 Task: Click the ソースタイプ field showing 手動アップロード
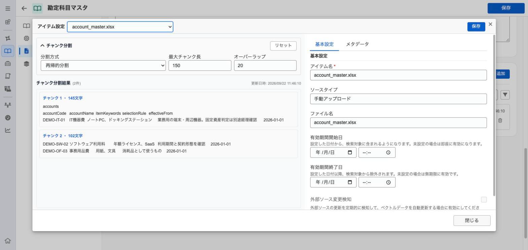(x=398, y=99)
